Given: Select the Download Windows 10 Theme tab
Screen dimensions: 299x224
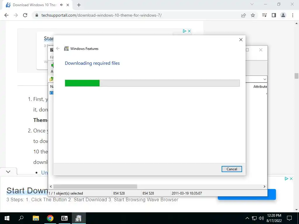Looking at the screenshot, I should pyautogui.click(x=35, y=5).
